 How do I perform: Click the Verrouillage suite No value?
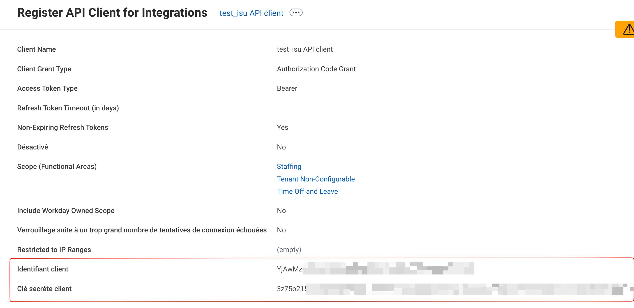point(281,230)
